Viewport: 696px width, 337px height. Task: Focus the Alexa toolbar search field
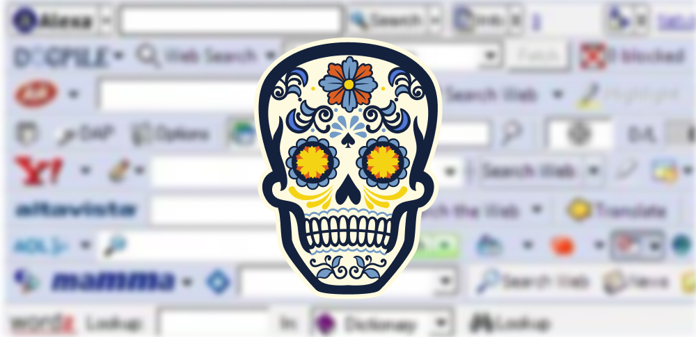point(231,20)
